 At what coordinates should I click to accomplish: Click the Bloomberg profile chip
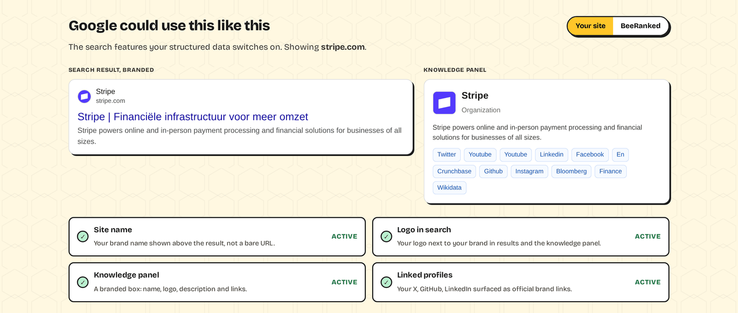click(x=571, y=171)
